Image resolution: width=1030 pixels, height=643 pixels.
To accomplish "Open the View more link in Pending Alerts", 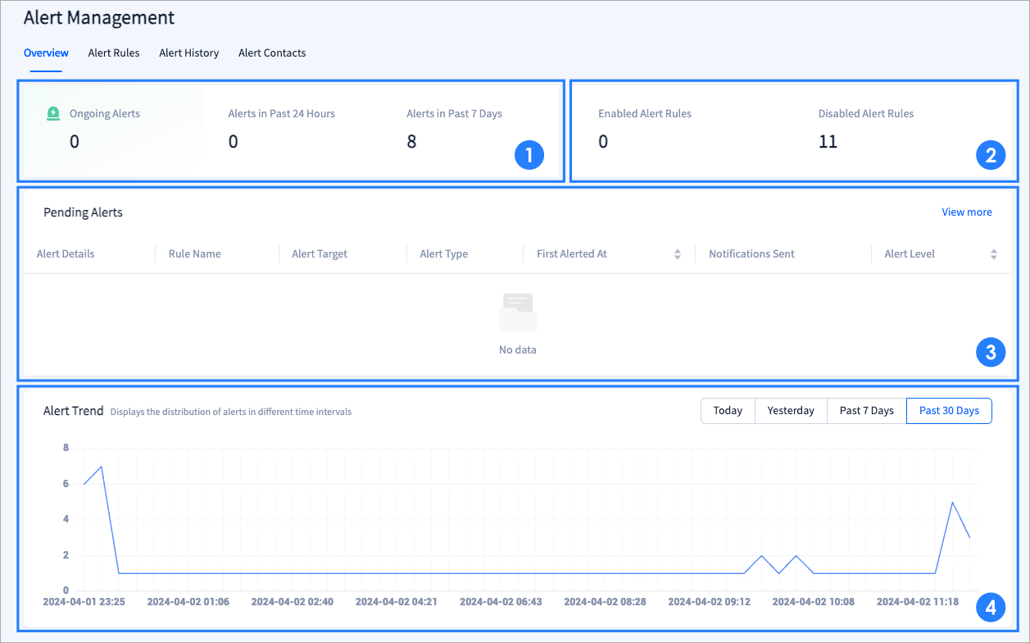I will [x=966, y=212].
